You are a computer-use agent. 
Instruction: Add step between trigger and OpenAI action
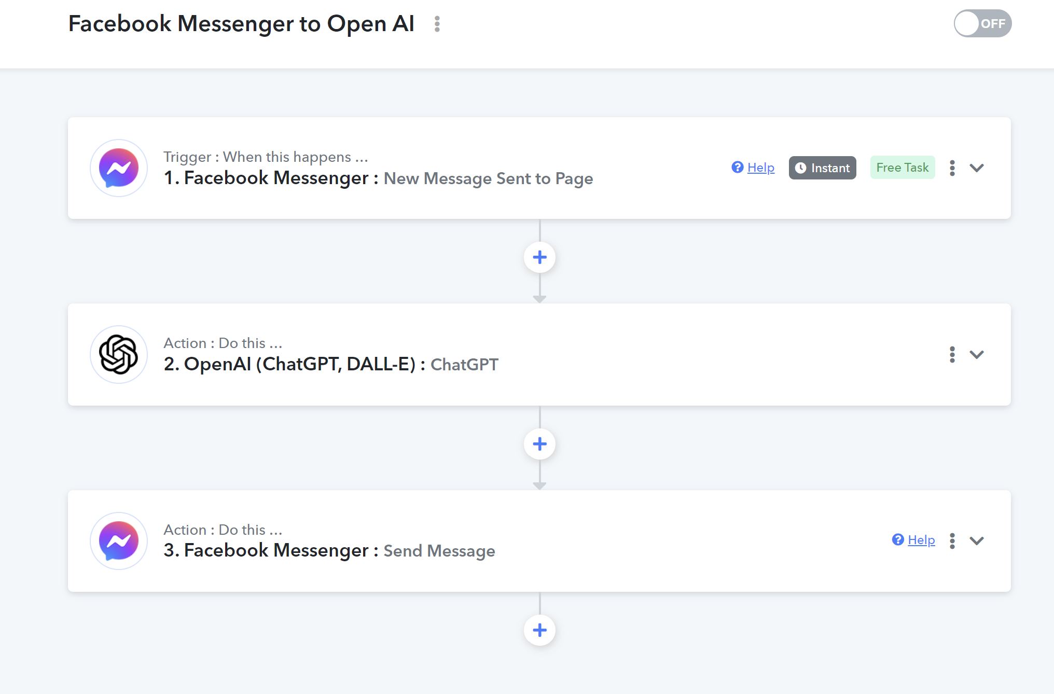click(x=539, y=257)
